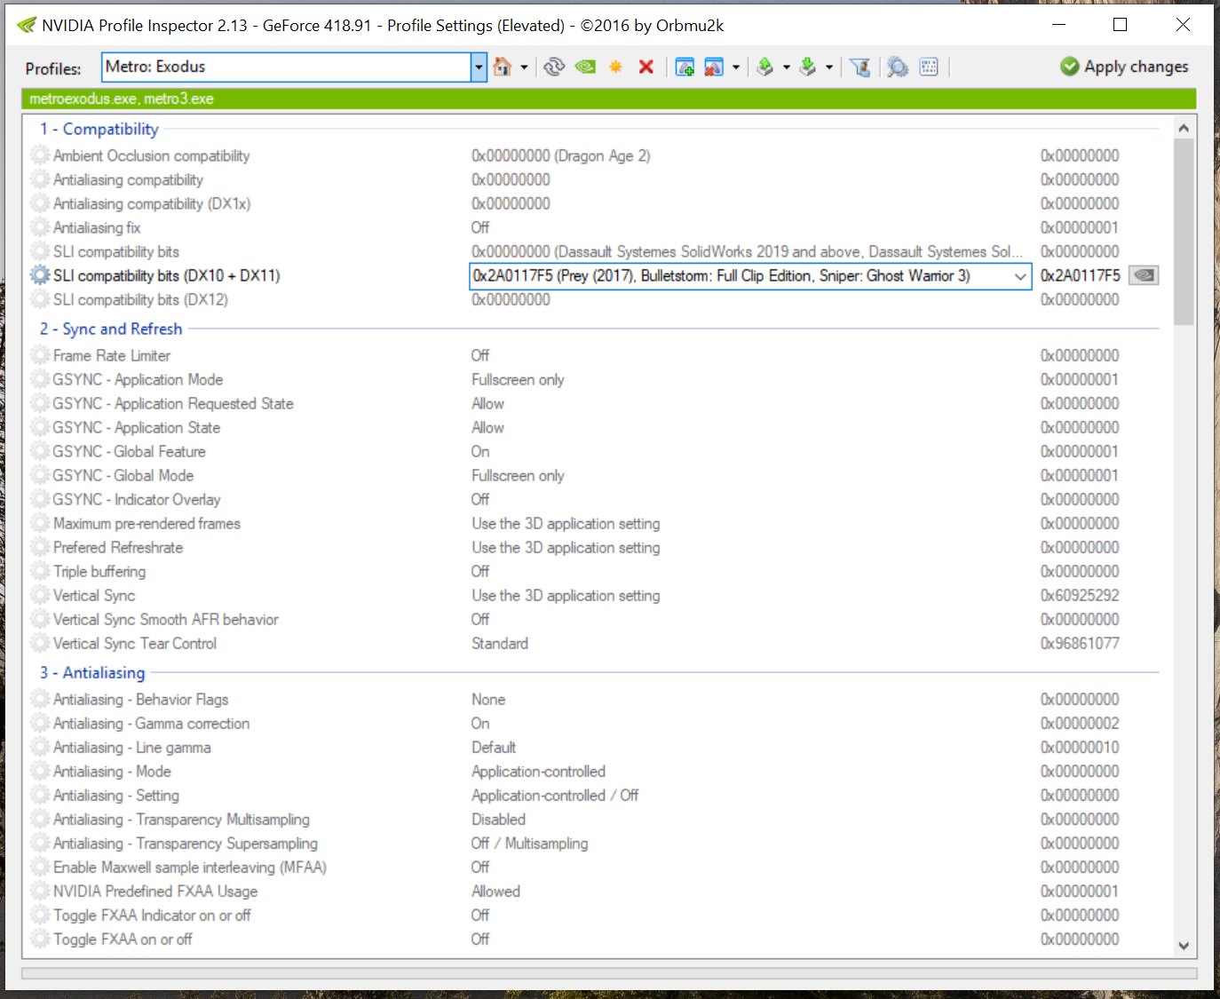This screenshot has width=1220, height=999.
Task: Click the gear icon beside Triple buffering
Action: pos(40,571)
